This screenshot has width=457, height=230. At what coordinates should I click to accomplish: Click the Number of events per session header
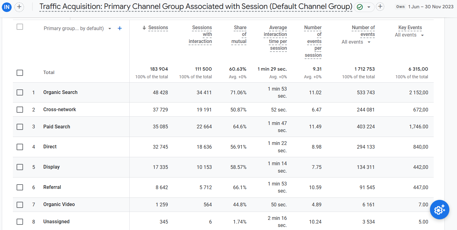pyautogui.click(x=313, y=41)
